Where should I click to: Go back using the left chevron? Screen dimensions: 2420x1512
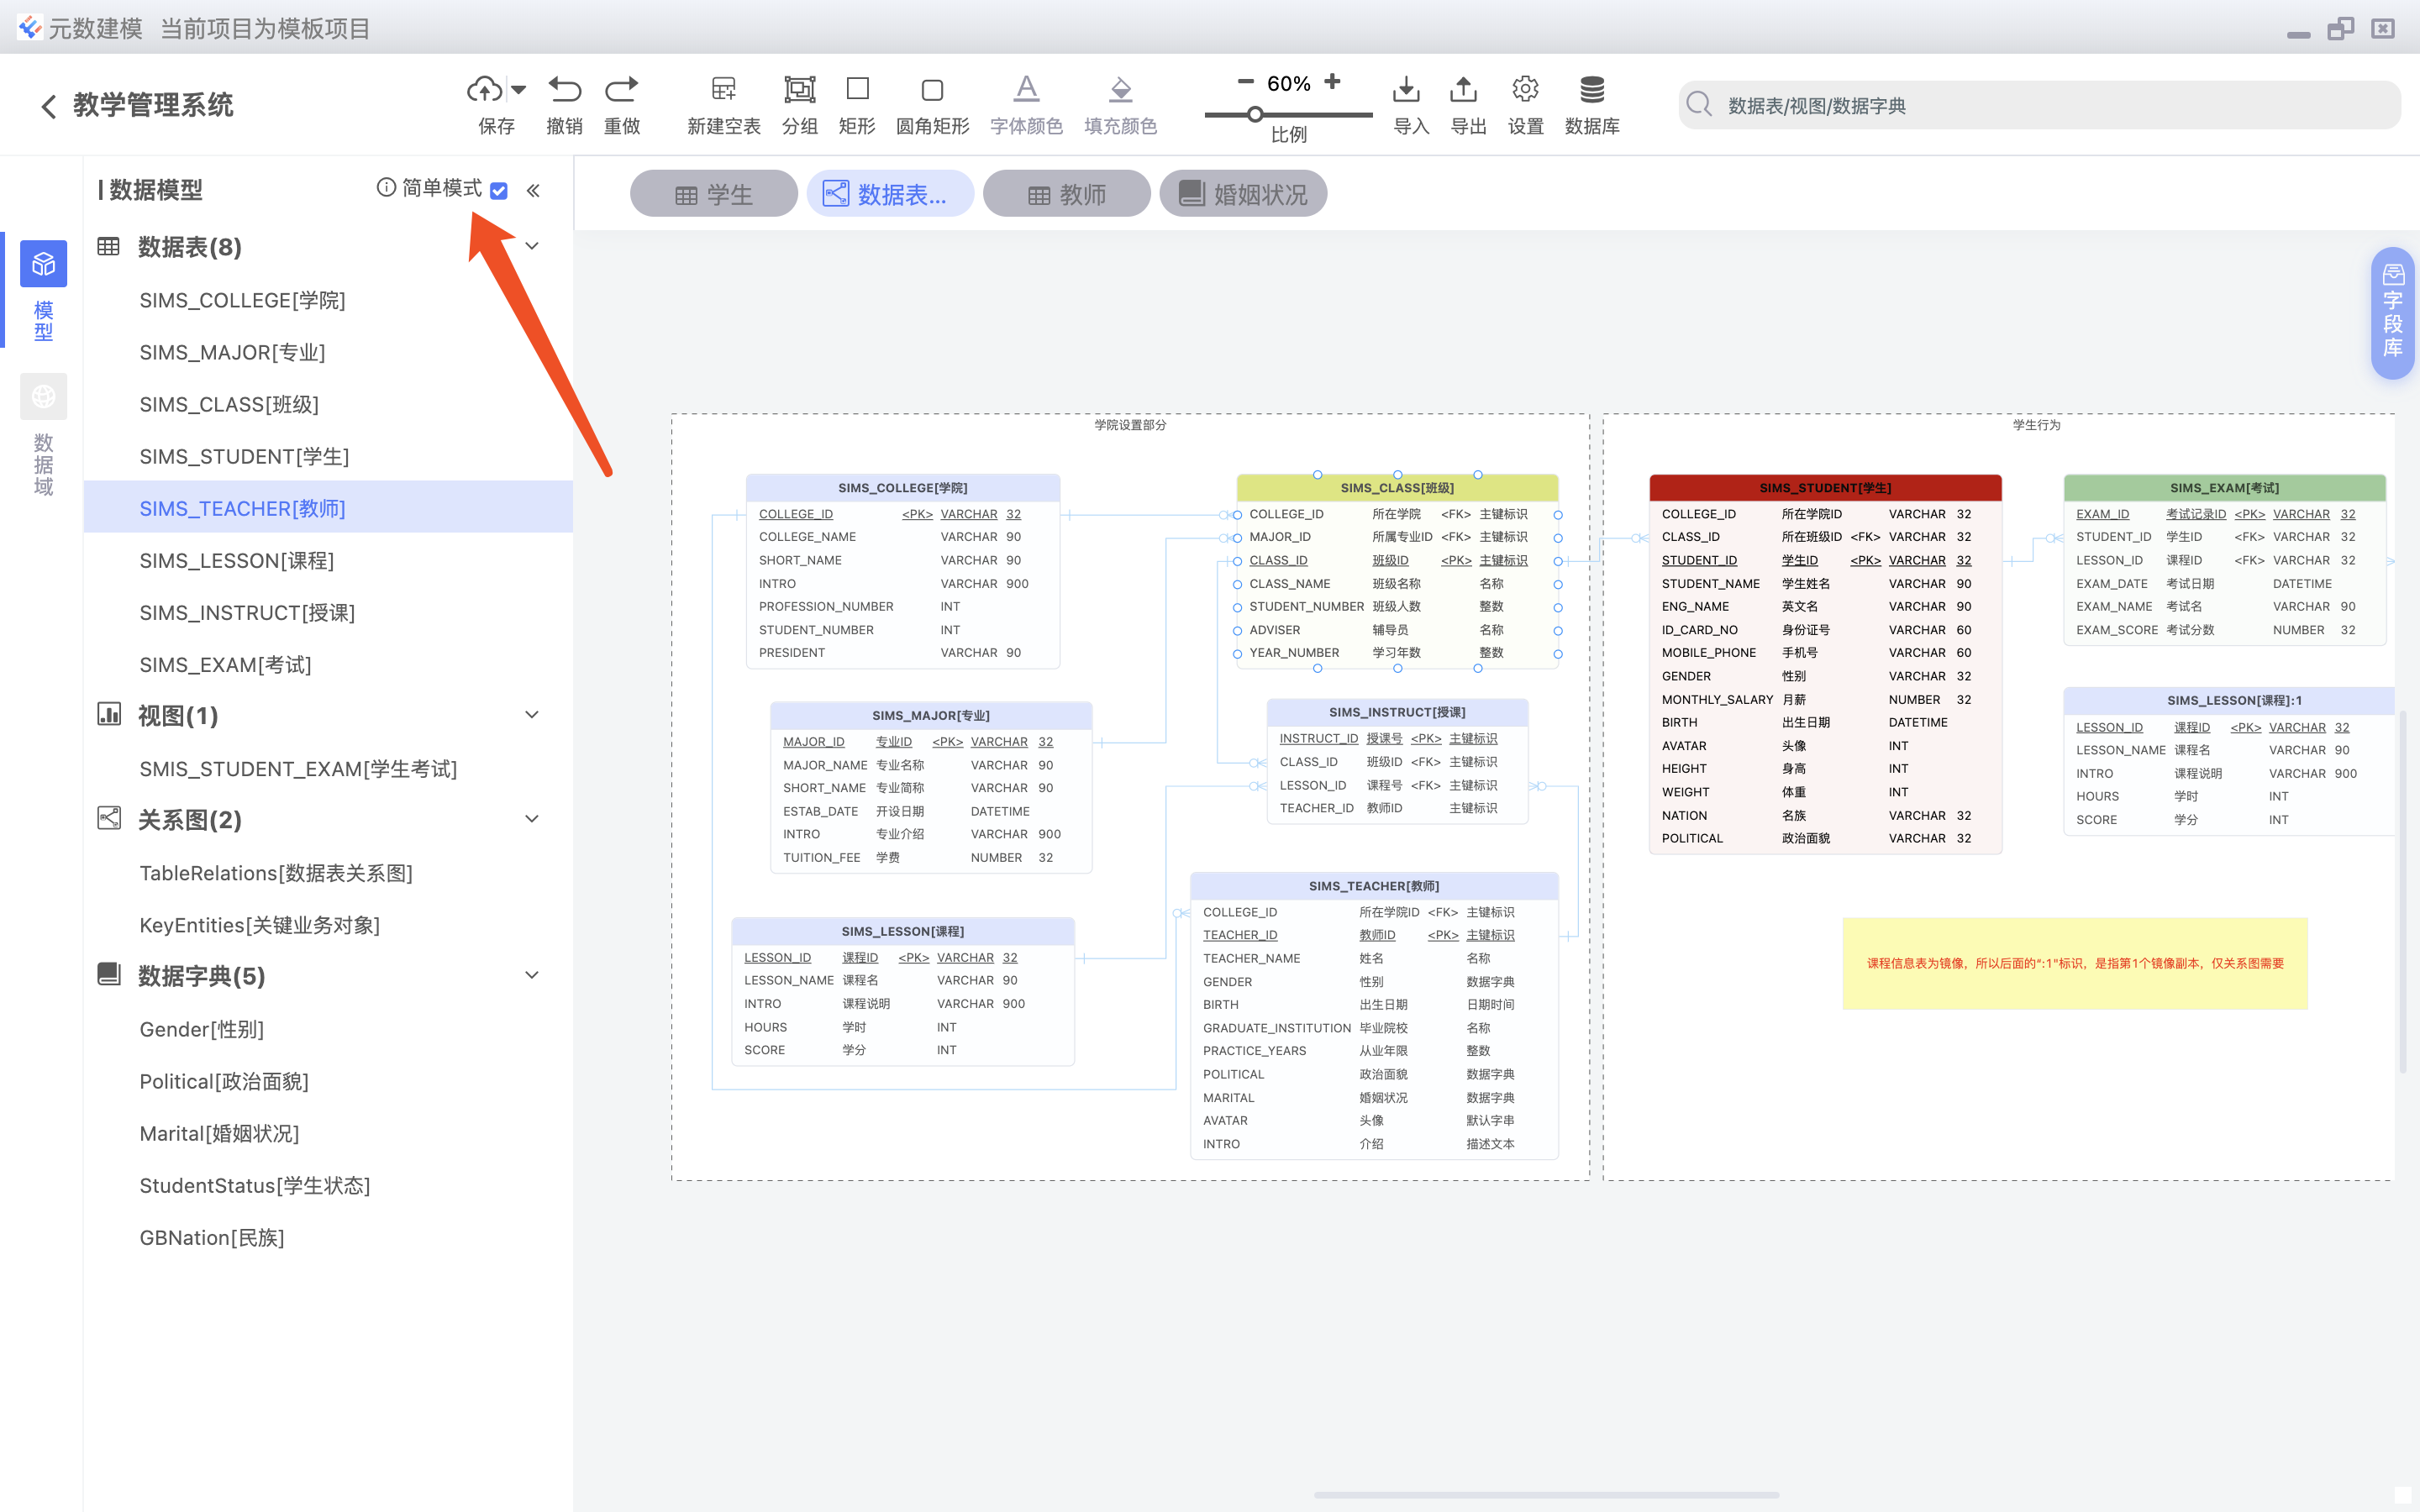[x=48, y=106]
